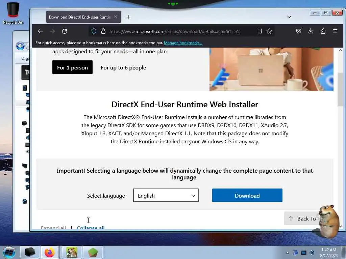Bookmark this page with star icon
Screen dimensions: 346x259
pyautogui.click(x=269, y=31)
